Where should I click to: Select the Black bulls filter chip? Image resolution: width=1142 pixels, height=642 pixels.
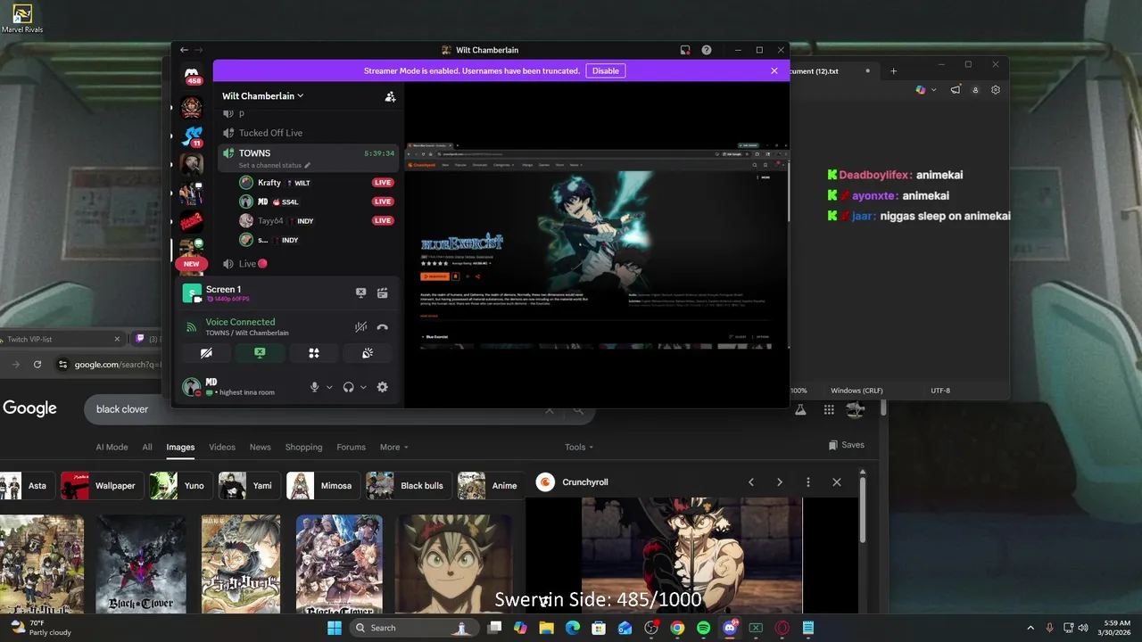409,486
